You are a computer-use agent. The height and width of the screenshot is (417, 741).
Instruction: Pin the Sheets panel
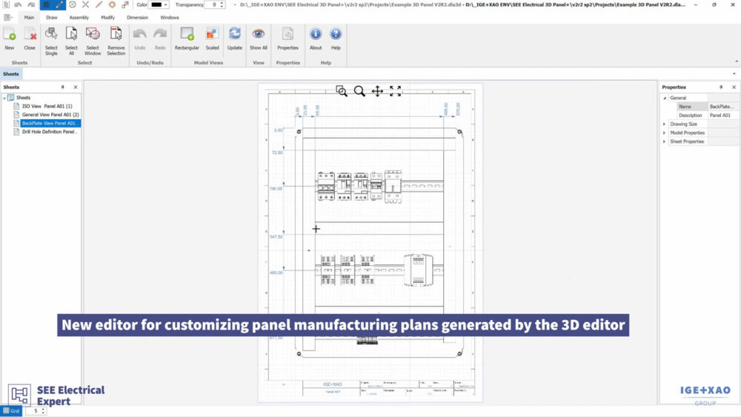[62, 87]
